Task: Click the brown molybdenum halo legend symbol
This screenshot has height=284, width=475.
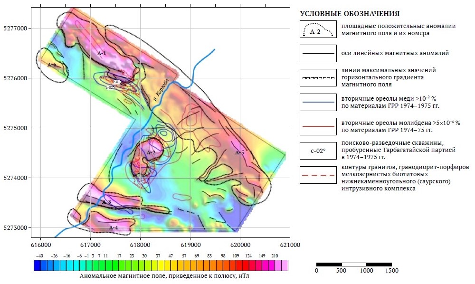Action: click(318, 126)
